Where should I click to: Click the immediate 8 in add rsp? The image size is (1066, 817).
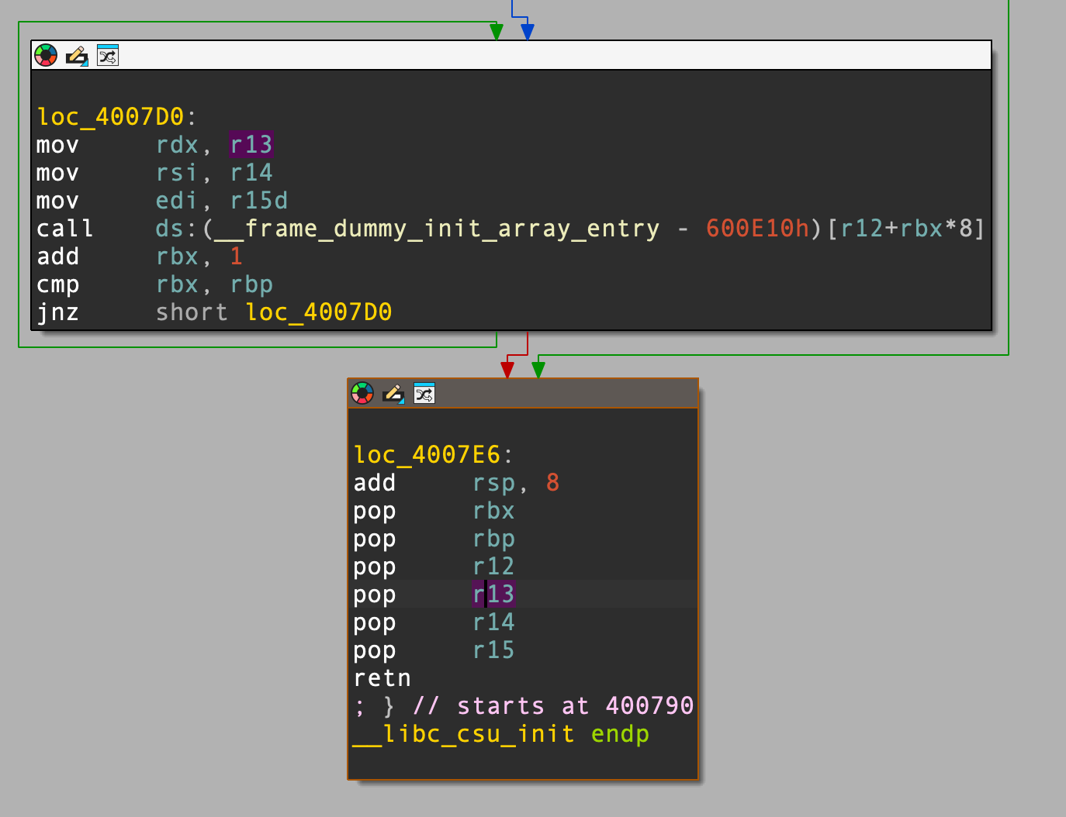[x=552, y=483]
